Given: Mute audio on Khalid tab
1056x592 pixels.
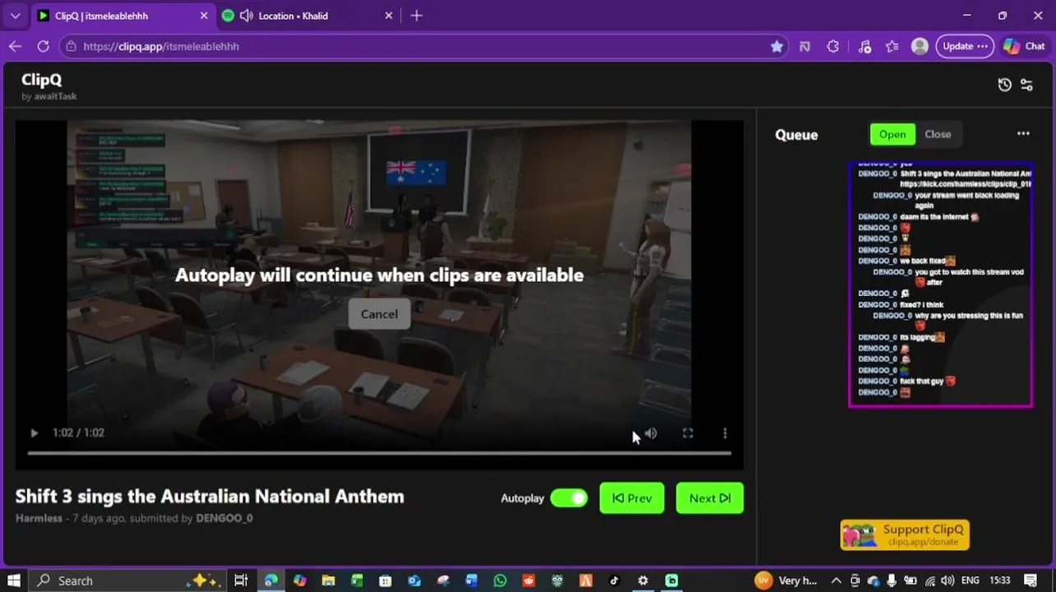Looking at the screenshot, I should click(245, 16).
